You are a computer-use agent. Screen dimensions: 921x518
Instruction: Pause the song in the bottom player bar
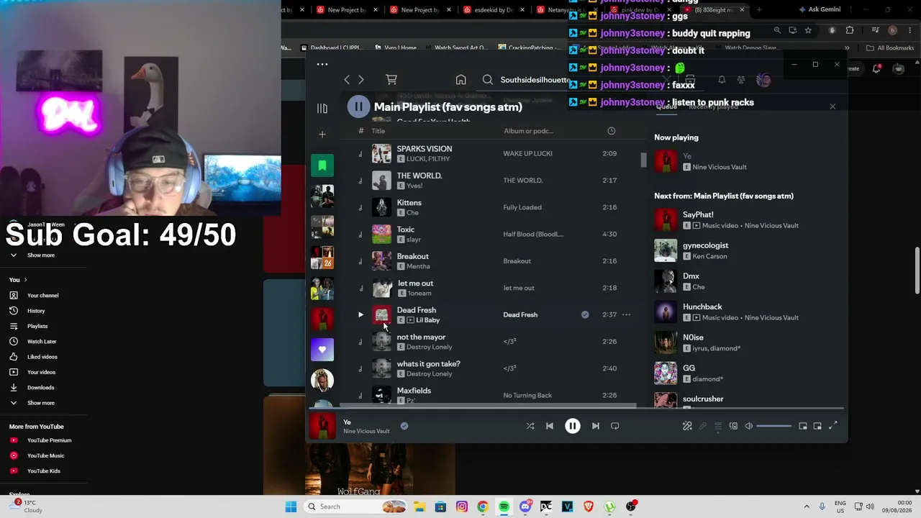[573, 426]
